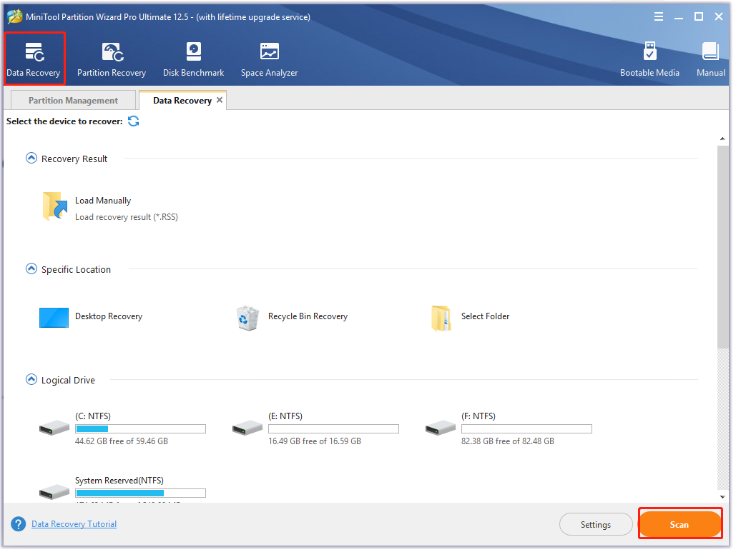Screen dimensions: 736x552
Task: Click the Select Folder icon
Action: 441,318
